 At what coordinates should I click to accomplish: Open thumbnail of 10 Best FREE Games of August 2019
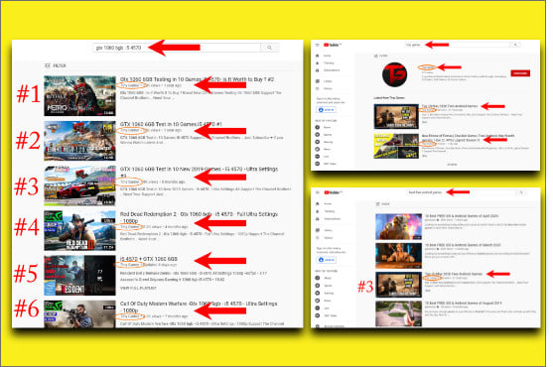pos(398,313)
